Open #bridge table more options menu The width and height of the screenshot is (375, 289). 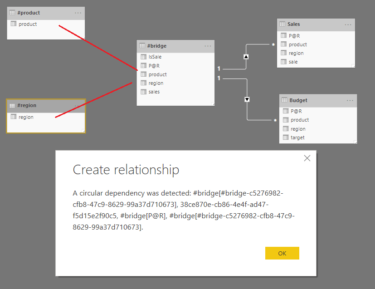point(208,46)
